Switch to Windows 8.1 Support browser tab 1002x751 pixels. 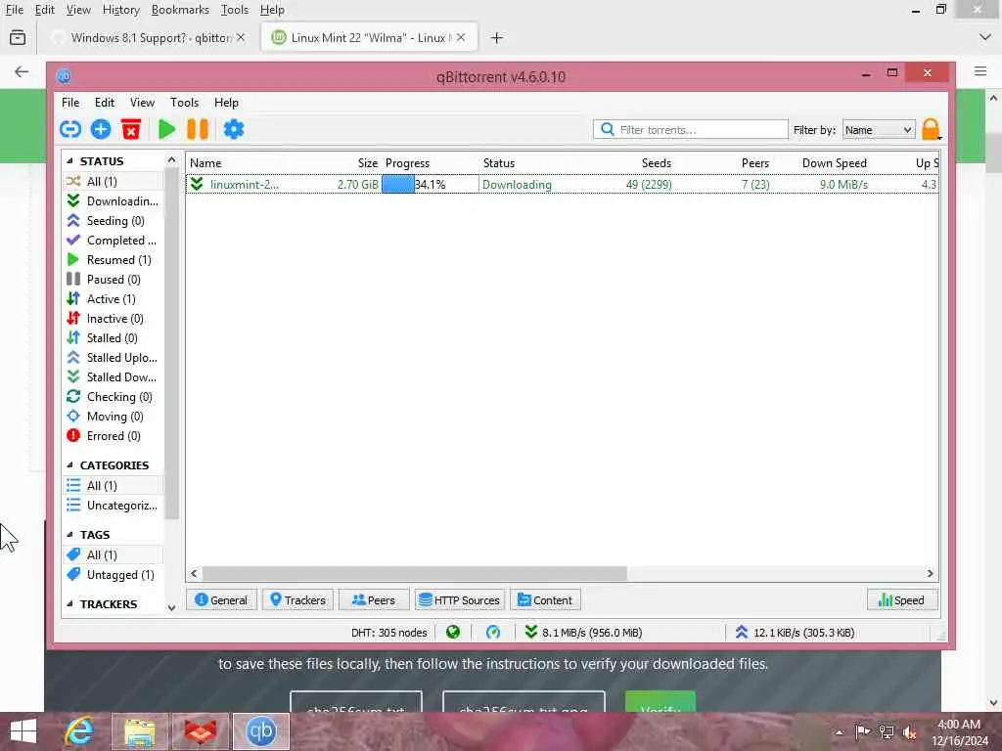pos(150,38)
